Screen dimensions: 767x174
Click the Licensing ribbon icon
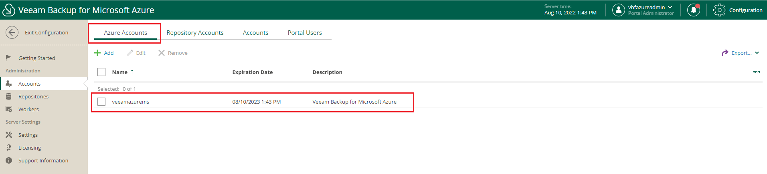click(x=8, y=148)
